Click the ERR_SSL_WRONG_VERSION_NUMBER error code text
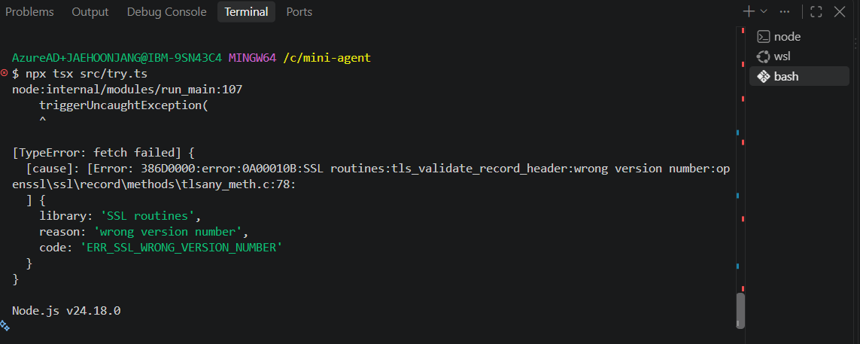This screenshot has width=860, height=344. click(181, 248)
